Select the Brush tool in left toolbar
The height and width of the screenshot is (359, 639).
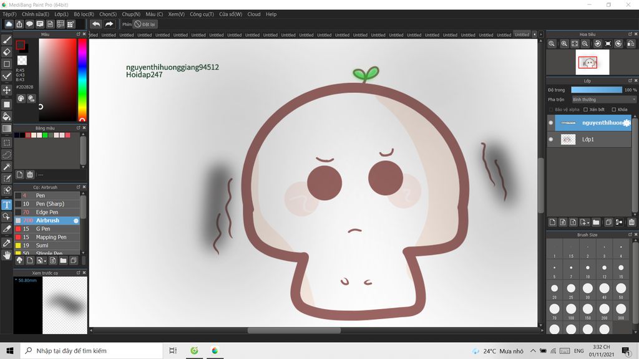coord(6,40)
